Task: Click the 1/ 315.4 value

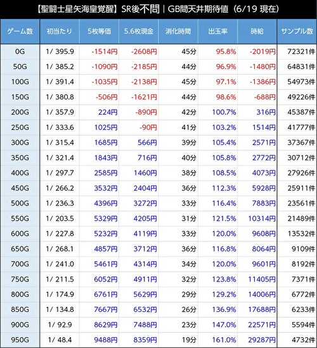Action: (60, 143)
